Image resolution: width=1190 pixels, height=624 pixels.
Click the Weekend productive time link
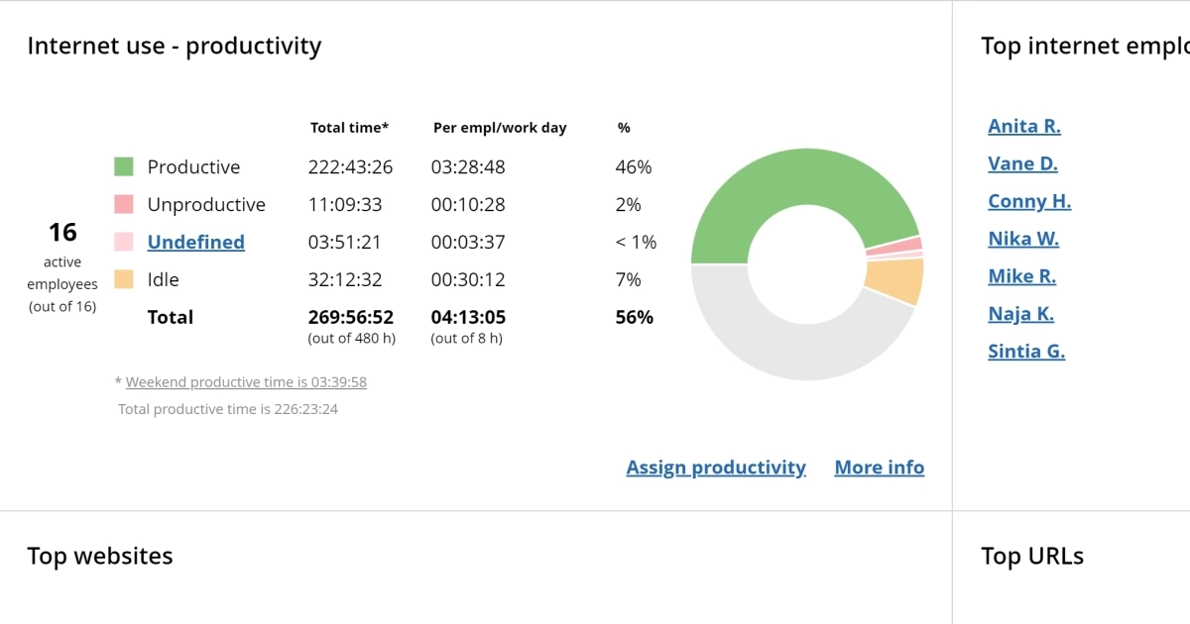tap(244, 381)
